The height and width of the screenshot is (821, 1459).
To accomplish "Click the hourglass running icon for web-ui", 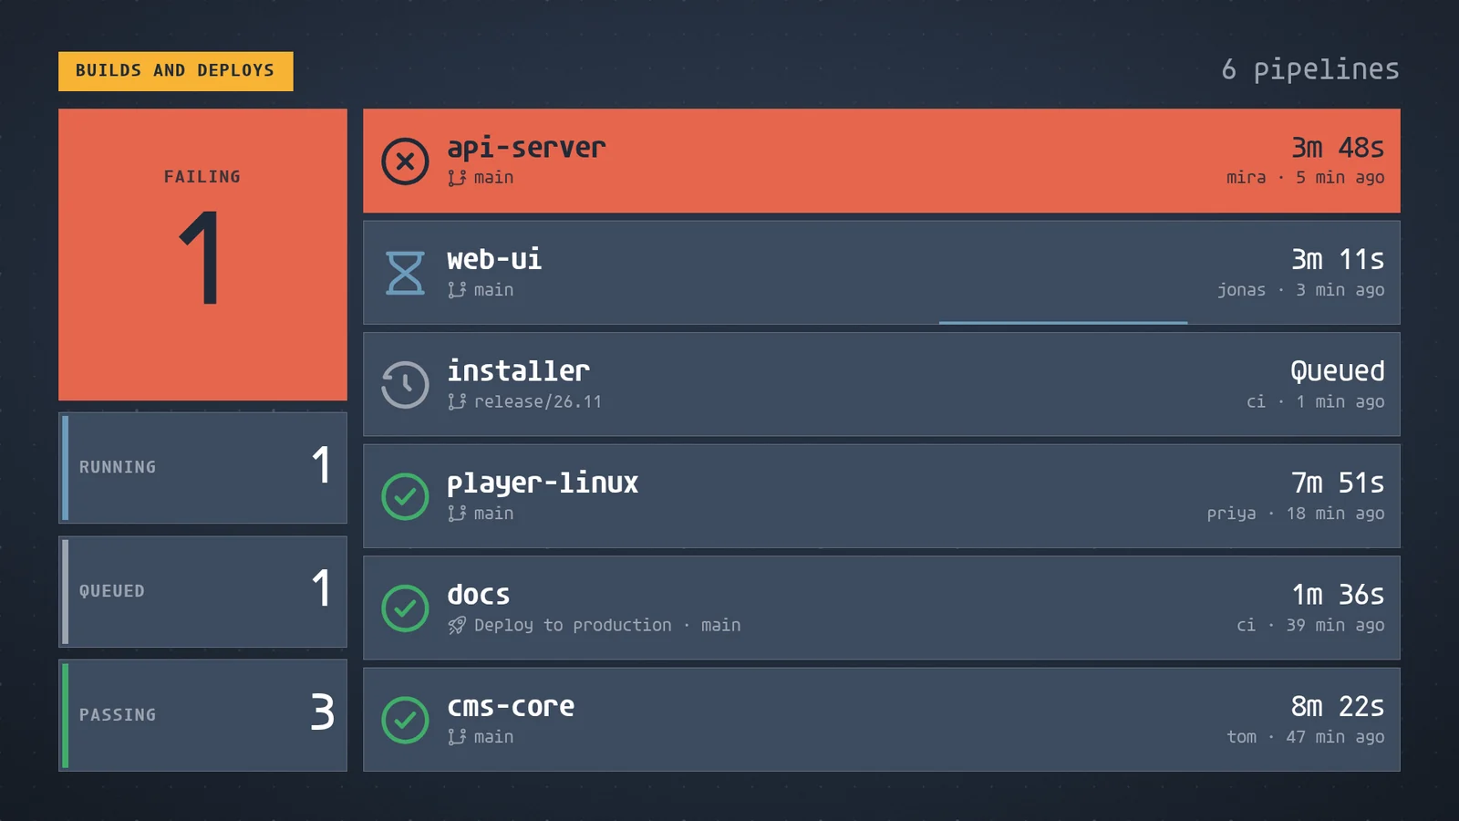I will 405,273.
